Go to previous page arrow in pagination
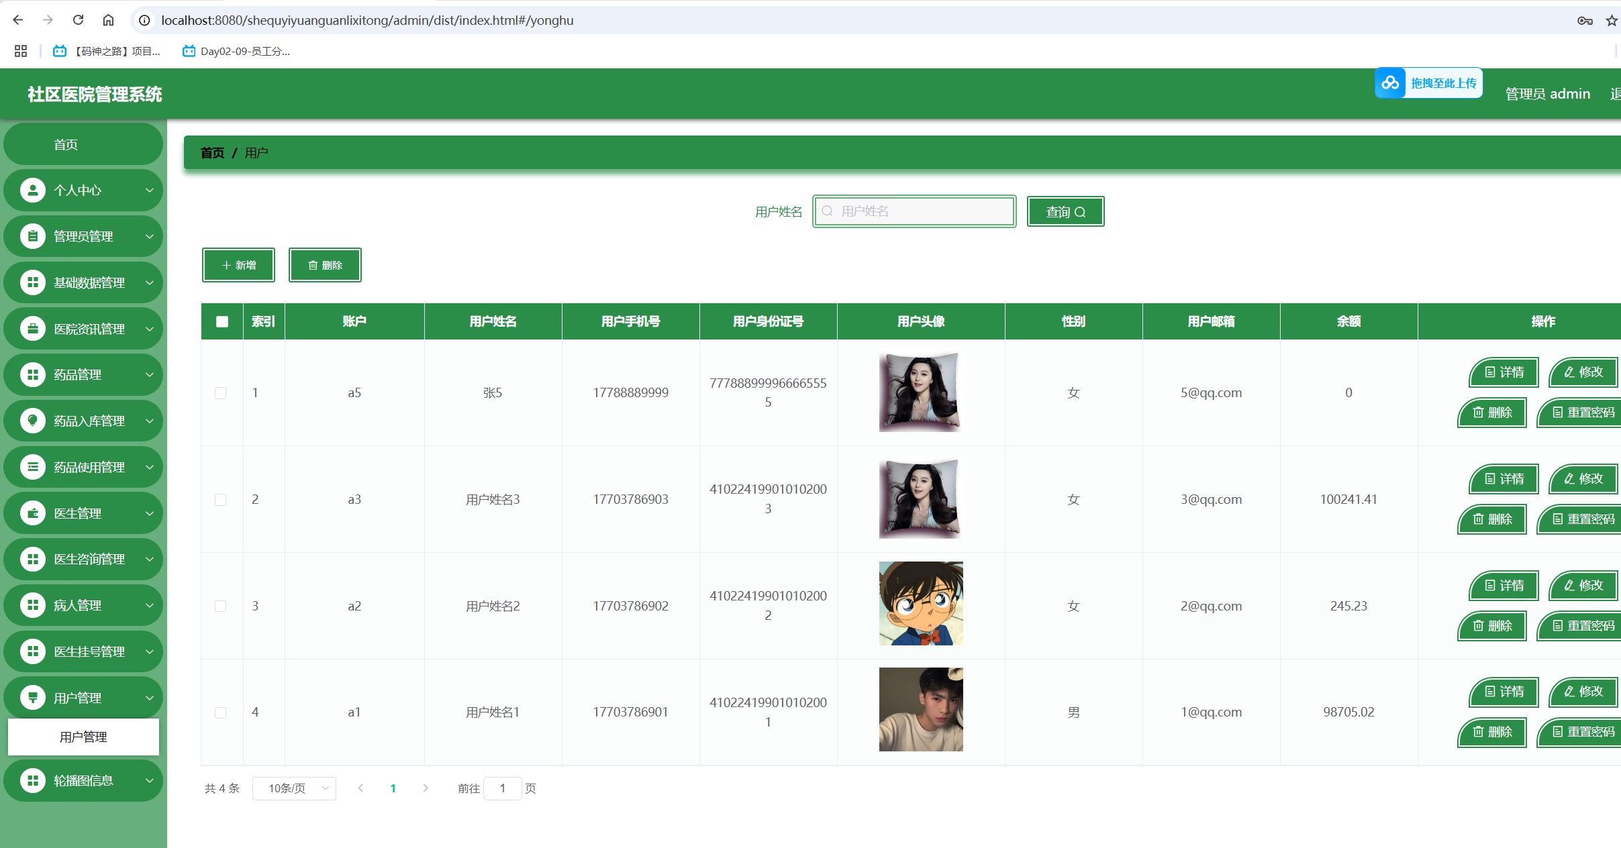The image size is (1621, 848). pyautogui.click(x=360, y=788)
